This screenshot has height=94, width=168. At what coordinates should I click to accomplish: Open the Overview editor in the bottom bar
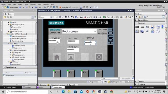29,87
